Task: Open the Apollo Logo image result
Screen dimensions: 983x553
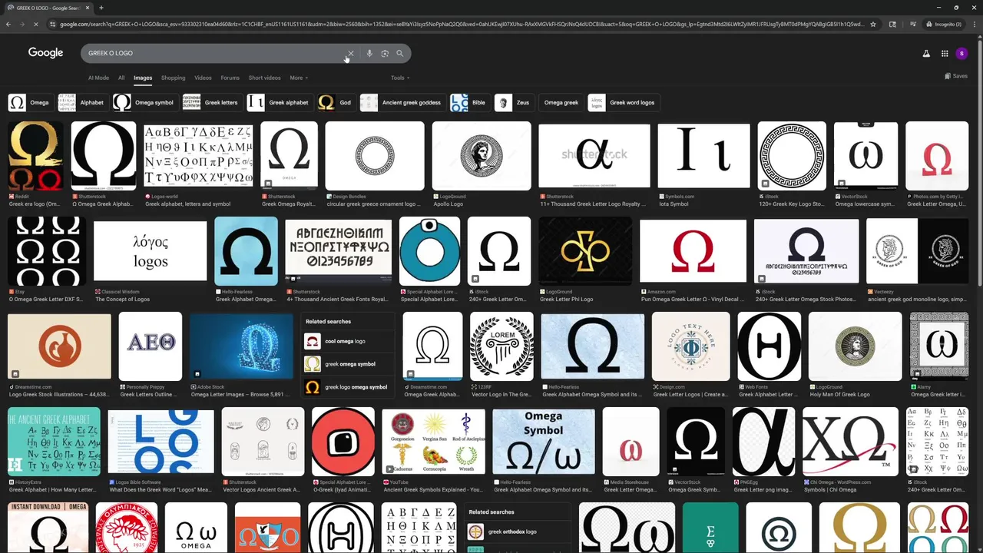Action: [x=482, y=156]
